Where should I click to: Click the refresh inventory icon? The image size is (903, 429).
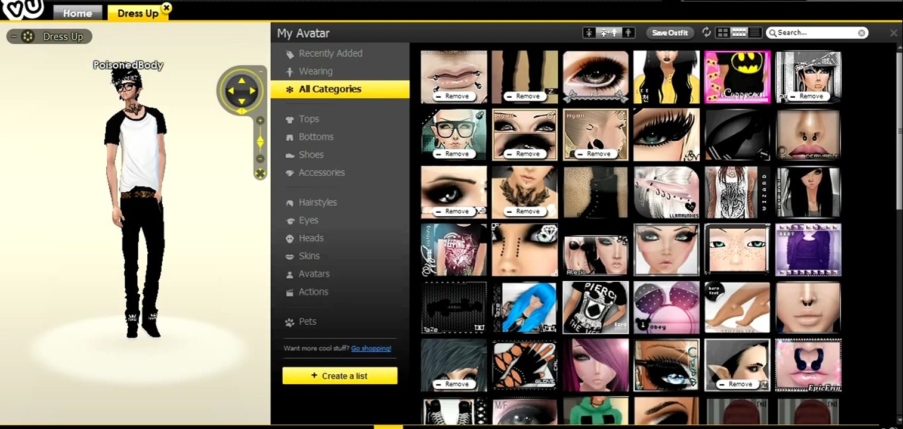click(x=706, y=33)
